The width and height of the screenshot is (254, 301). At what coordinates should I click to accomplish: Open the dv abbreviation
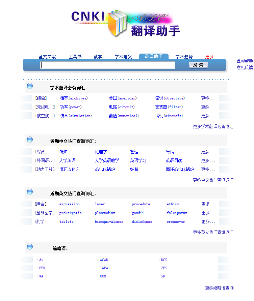(x=41, y=260)
